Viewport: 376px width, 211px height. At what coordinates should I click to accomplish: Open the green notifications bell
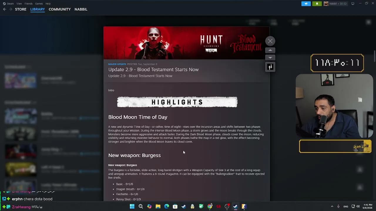tap(317, 4)
